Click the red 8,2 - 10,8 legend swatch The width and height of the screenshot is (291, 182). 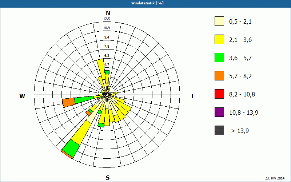[219, 94]
